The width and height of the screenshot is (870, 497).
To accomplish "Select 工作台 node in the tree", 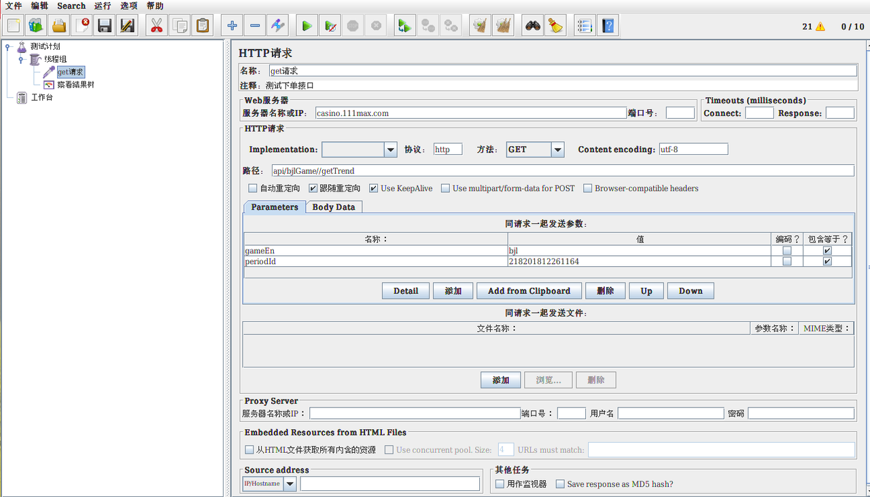I will [41, 97].
